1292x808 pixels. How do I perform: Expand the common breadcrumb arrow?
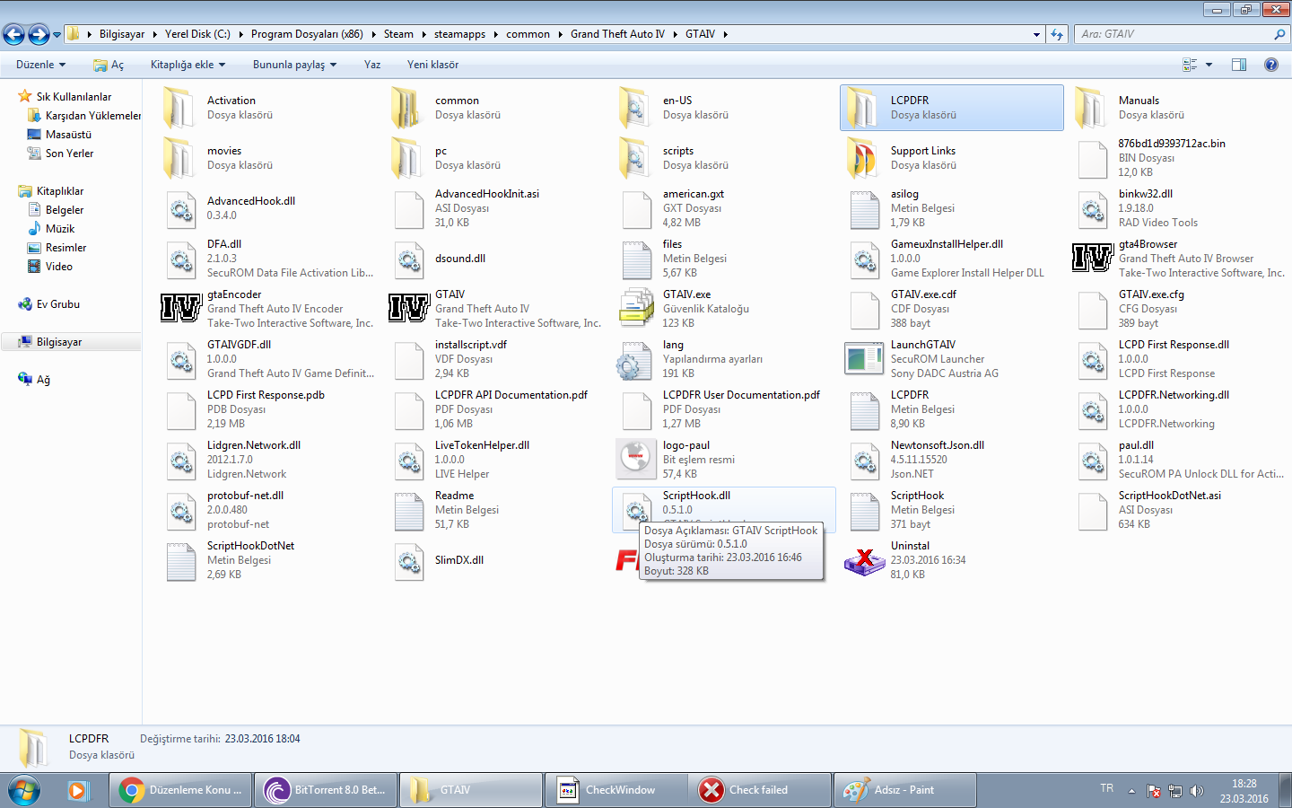pos(560,34)
